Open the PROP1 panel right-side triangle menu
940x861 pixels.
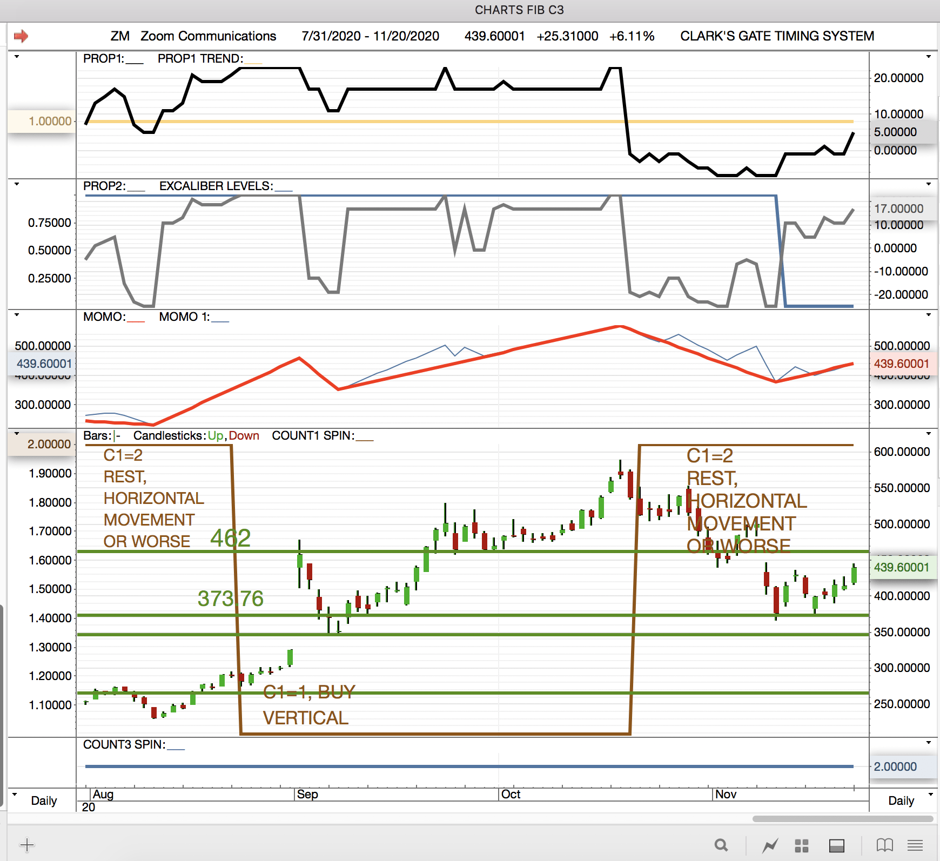[x=929, y=57]
